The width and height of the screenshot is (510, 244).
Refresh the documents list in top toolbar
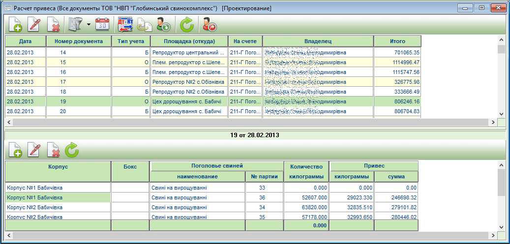186,24
